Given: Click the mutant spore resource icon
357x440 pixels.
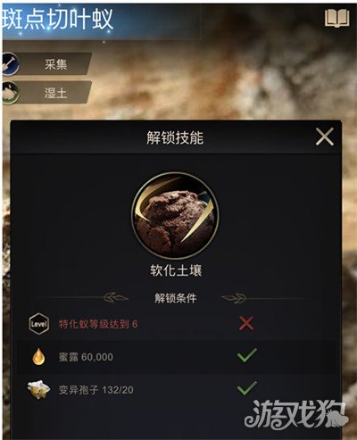Looking at the screenshot, I should 38,389.
